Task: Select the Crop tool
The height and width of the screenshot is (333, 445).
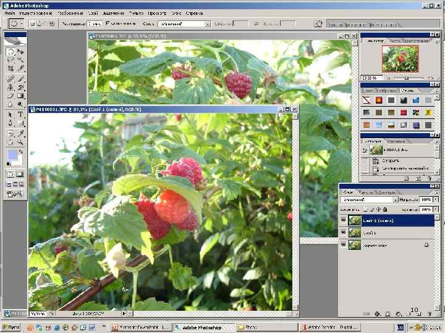Action: click(x=11, y=68)
